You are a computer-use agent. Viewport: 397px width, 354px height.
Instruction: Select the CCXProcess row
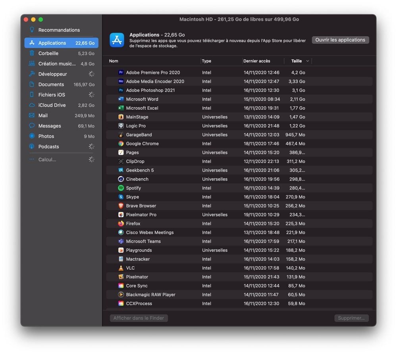tap(239, 303)
